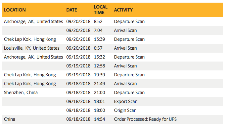
Task: Click the 14:54 local time cell
Action: point(100,119)
